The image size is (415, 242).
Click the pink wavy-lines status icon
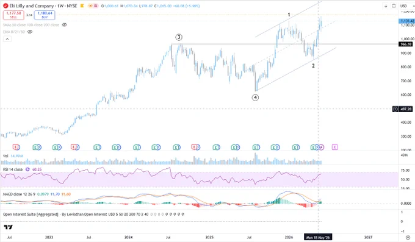click(x=96, y=6)
